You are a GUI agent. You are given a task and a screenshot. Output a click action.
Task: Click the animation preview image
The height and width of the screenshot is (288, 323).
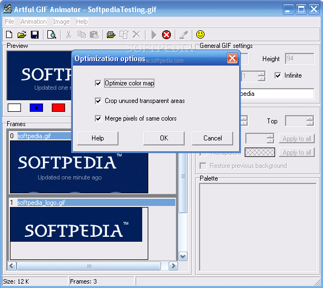pos(40,76)
